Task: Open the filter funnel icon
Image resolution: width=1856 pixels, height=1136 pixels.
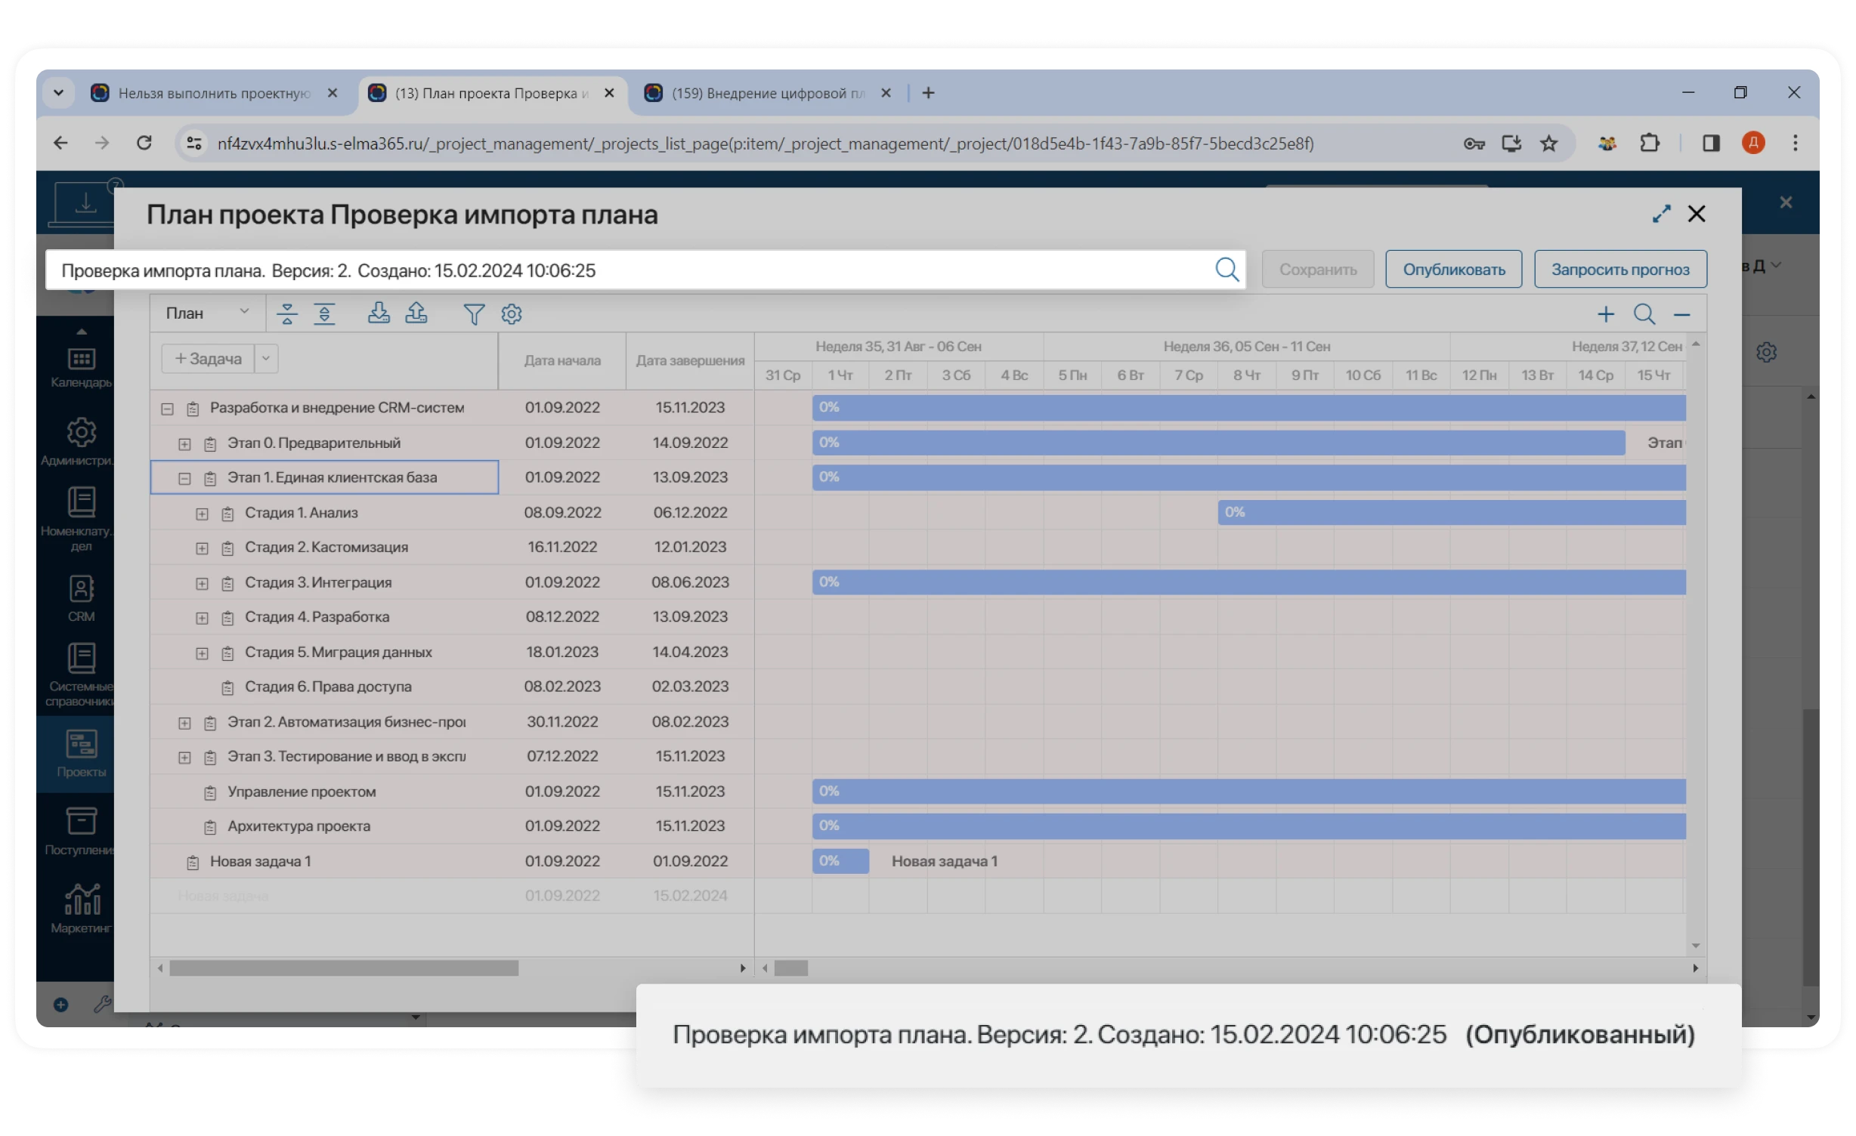Action: [x=474, y=313]
